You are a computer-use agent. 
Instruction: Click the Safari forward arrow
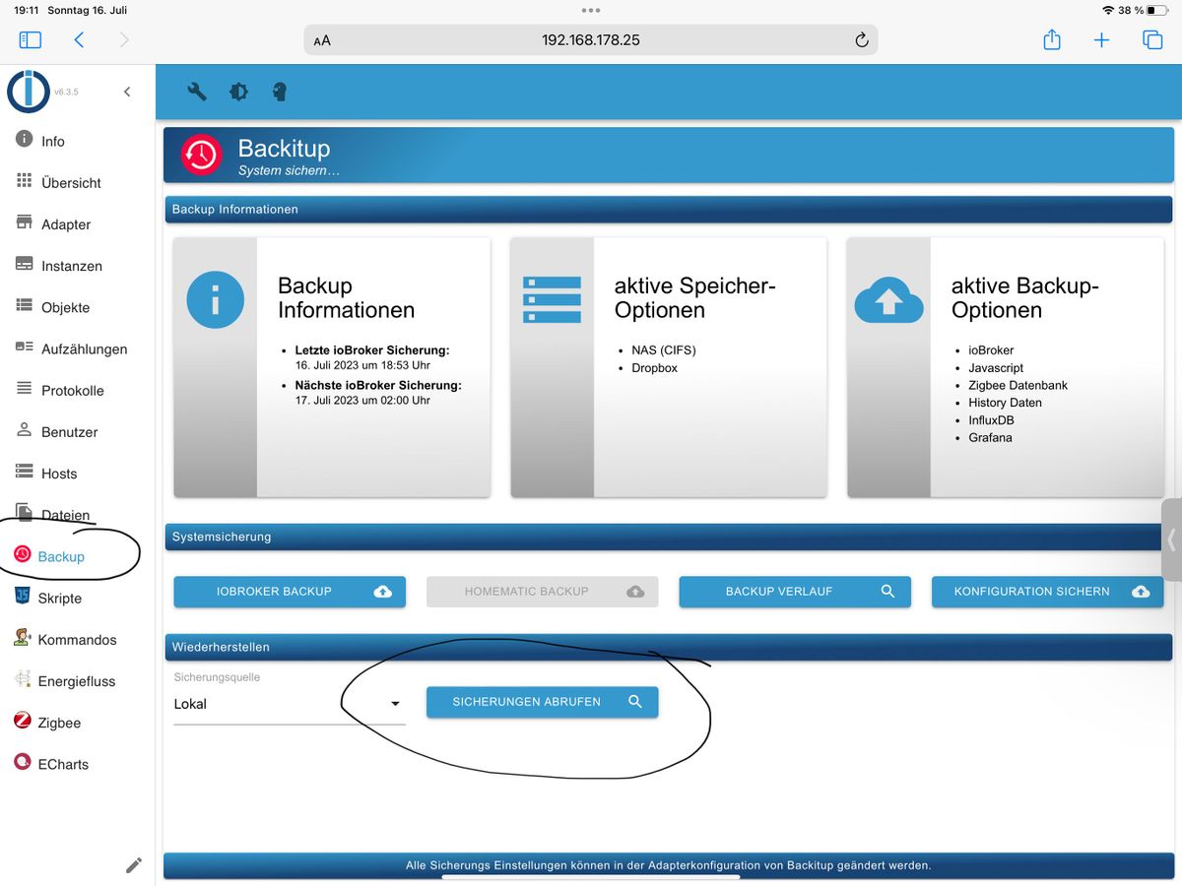(x=123, y=39)
